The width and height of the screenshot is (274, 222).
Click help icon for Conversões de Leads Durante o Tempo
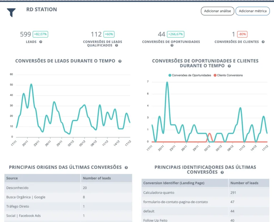click(120, 61)
